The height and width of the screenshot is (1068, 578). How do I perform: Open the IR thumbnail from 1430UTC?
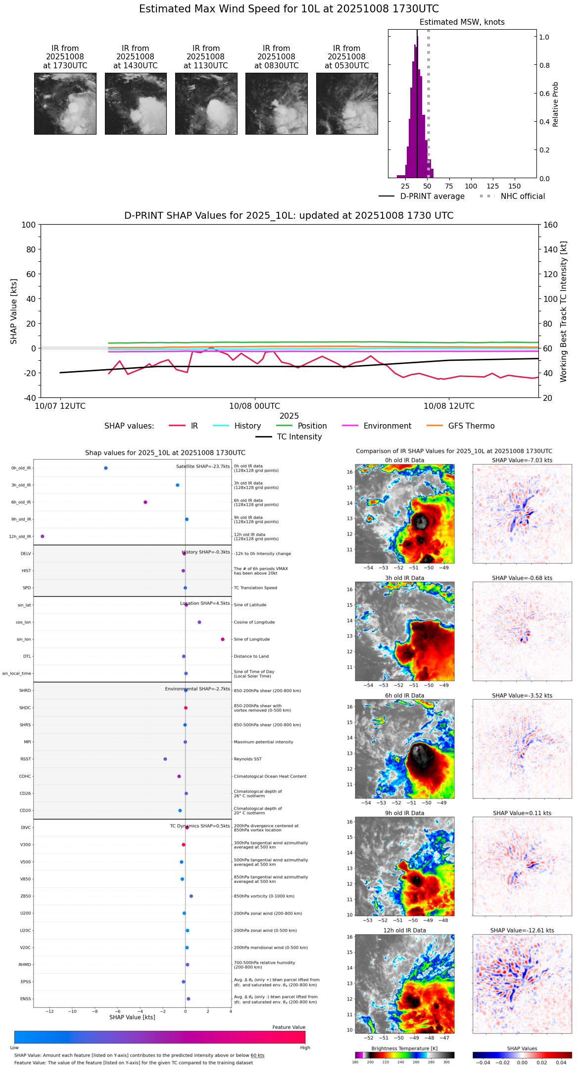coord(136,103)
